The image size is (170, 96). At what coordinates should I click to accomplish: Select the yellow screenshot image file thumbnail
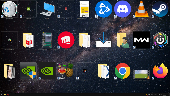point(85,9)
